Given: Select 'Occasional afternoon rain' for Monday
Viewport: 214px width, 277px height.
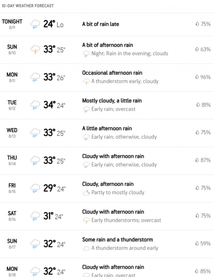Looking at the screenshot, I should pyautogui.click(x=112, y=73).
